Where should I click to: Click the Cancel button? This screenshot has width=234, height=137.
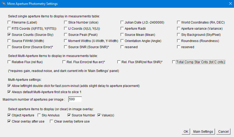click(223, 131)
